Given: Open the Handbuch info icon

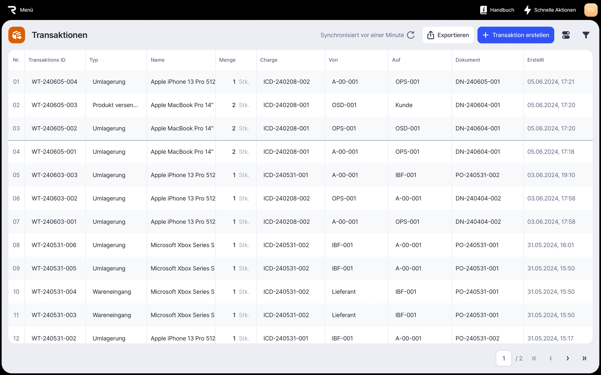Looking at the screenshot, I should (x=483, y=10).
